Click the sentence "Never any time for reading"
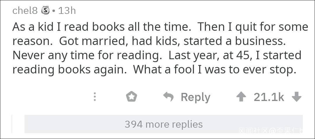Screen dimensions: 315x139 [x=87, y=55]
